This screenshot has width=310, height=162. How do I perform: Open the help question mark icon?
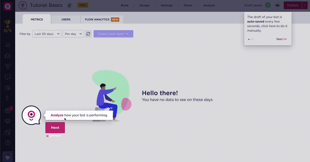click(x=7, y=143)
